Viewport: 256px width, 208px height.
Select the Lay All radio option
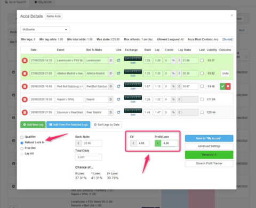pos(22,154)
